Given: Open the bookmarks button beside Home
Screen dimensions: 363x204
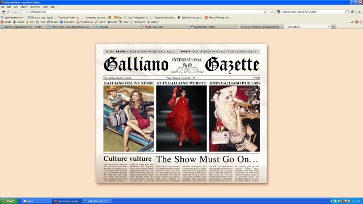Looking at the screenshot, I should [x=359, y=11].
